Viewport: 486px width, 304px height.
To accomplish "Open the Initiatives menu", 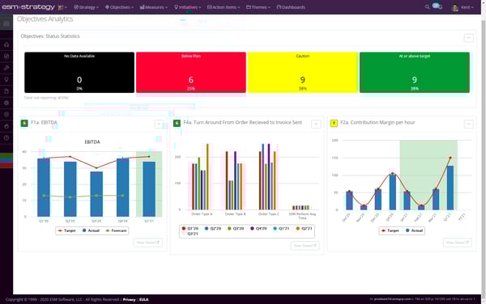I will point(188,7).
